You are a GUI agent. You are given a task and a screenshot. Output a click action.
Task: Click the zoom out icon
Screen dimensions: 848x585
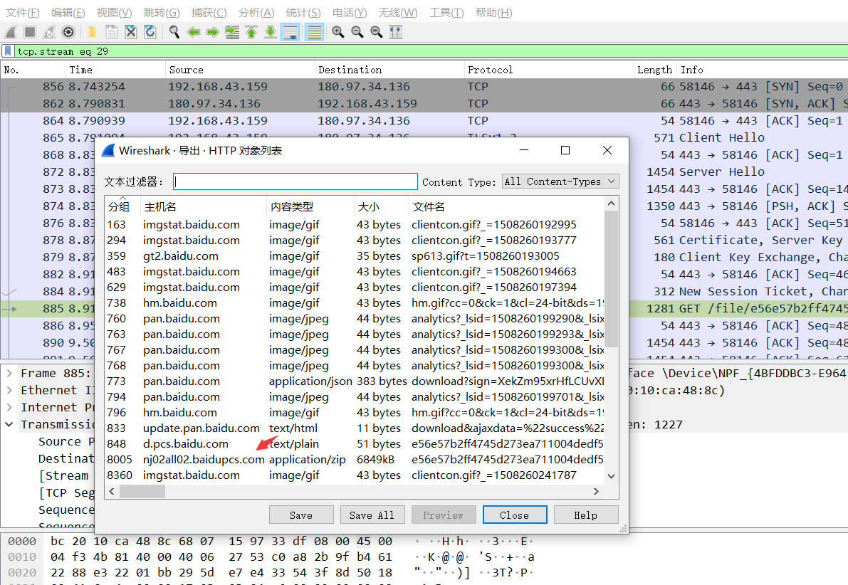pyautogui.click(x=357, y=33)
